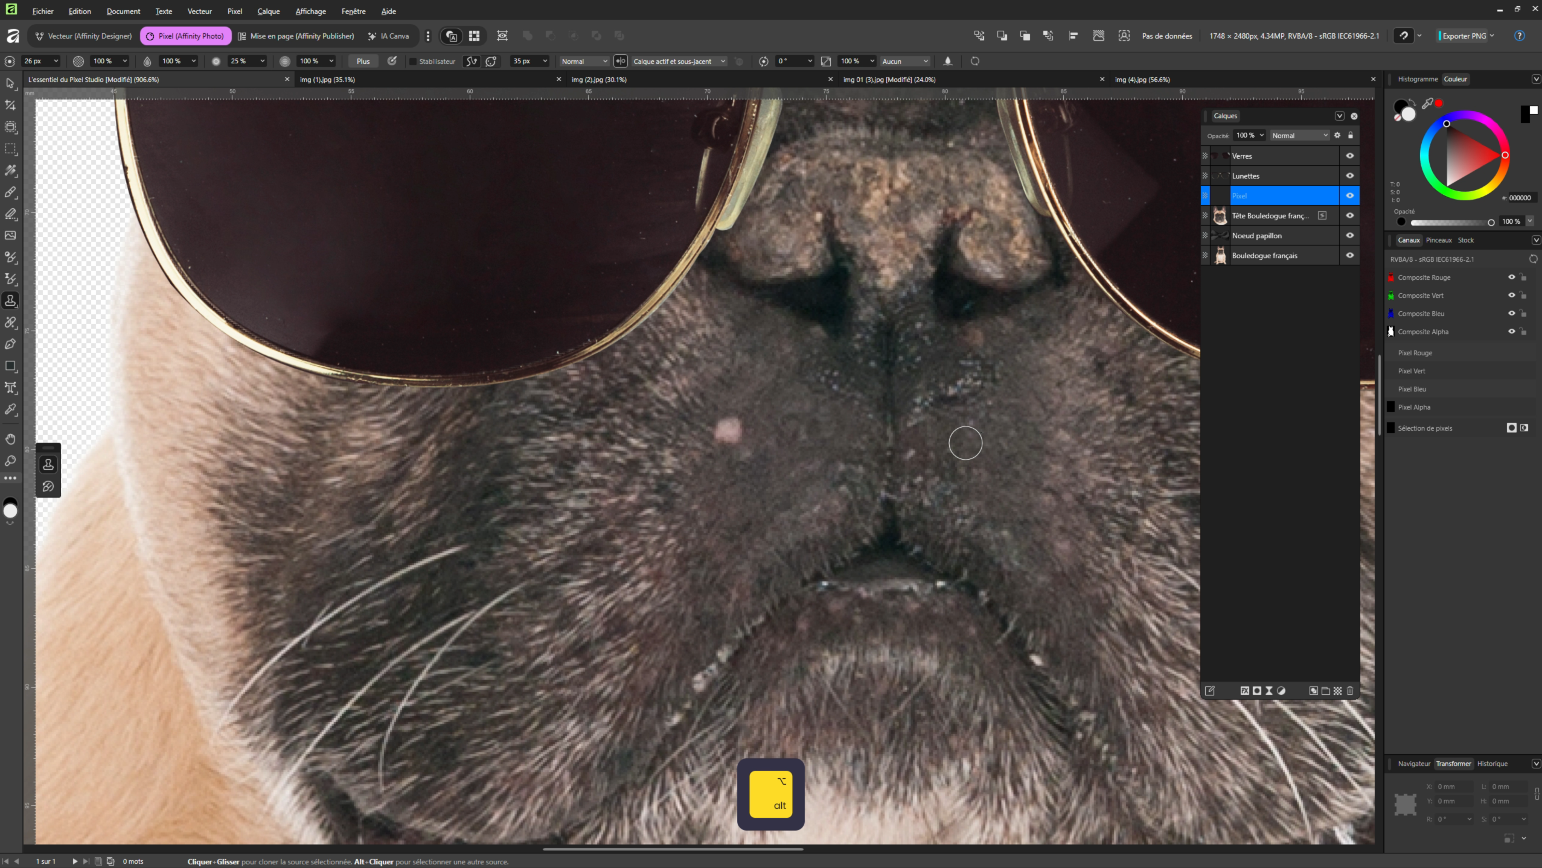Switch to Vecteur (Affinity Designer) studio
Image resolution: width=1542 pixels, height=868 pixels.
(x=83, y=36)
